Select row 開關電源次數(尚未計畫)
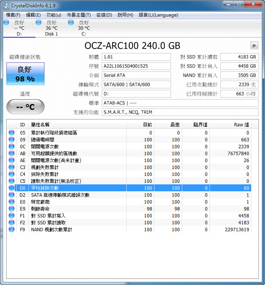The image size is (265, 285). tap(129, 160)
